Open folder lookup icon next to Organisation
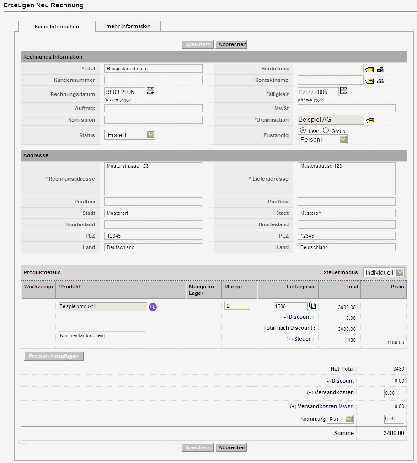 370,121
